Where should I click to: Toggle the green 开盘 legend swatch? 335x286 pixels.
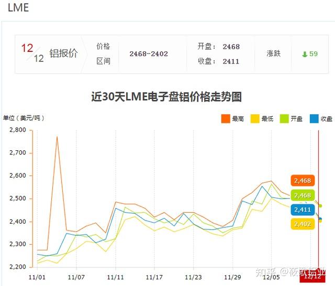[x=284, y=118]
